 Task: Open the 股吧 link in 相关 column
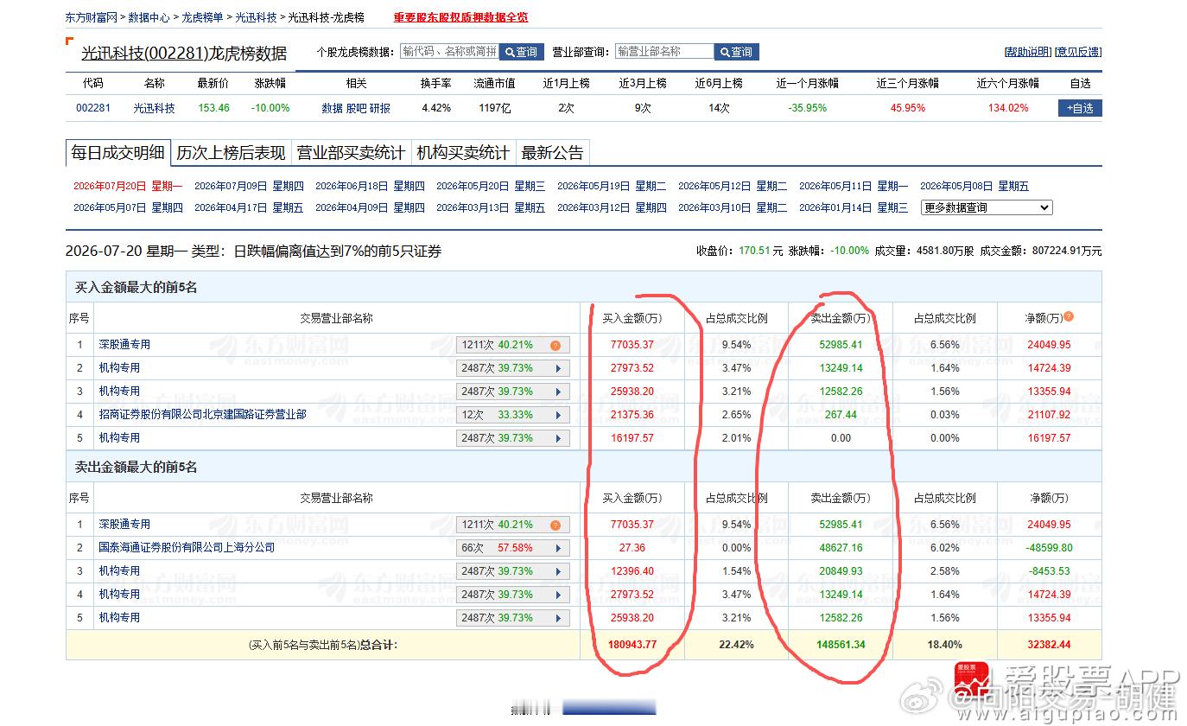(356, 108)
